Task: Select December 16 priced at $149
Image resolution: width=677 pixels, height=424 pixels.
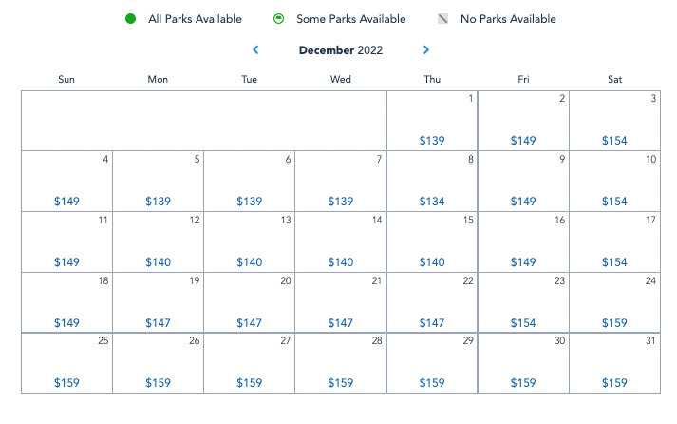Action: (523, 241)
